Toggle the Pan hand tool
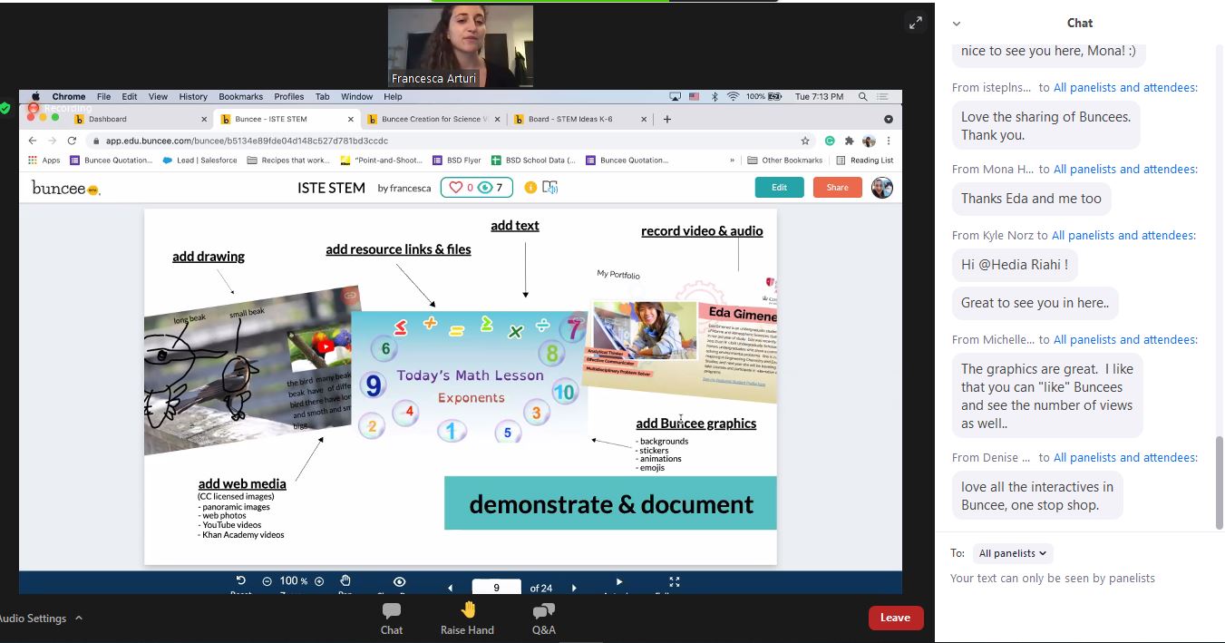The image size is (1225, 643). [345, 581]
